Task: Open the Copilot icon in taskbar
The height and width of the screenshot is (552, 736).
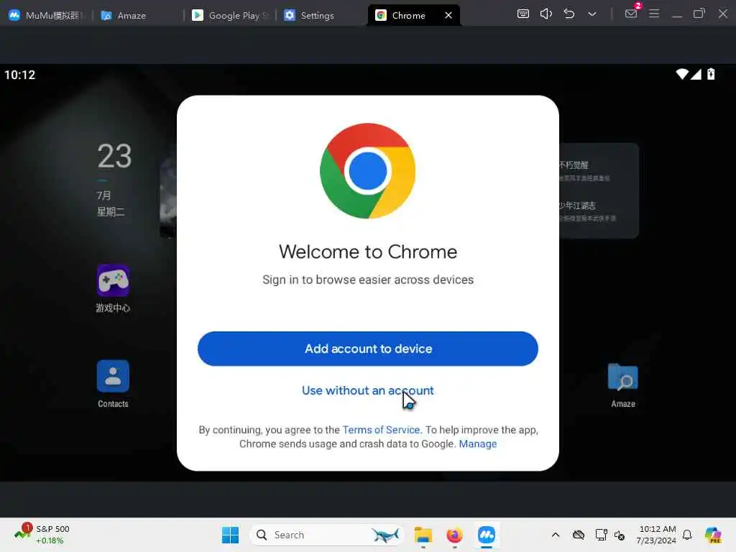Action: point(713,535)
